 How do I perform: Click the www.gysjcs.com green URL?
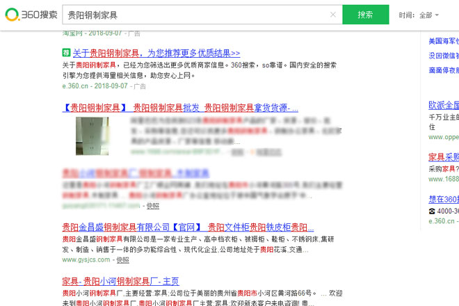[x=86, y=259]
